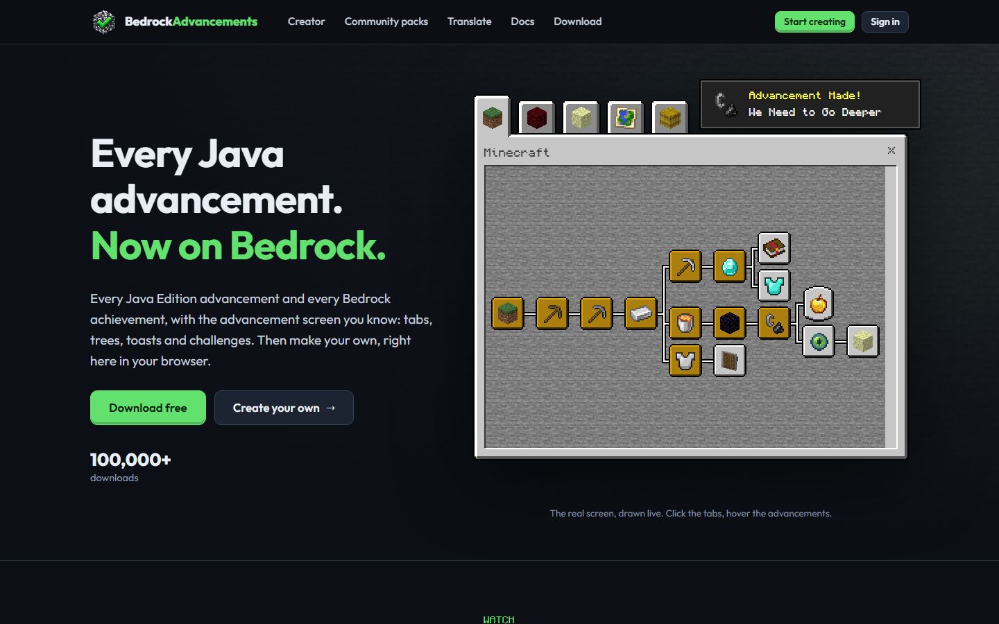Click the Start creating button

[x=814, y=21]
